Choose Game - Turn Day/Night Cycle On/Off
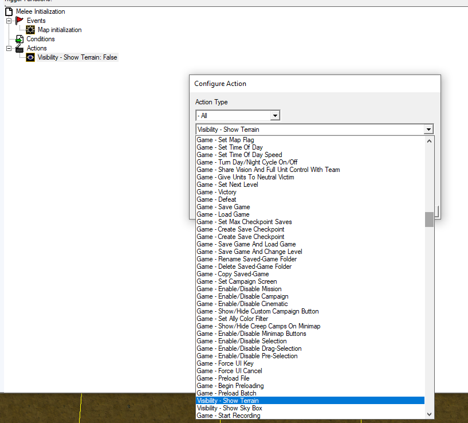The height and width of the screenshot is (423, 468). coord(310,162)
